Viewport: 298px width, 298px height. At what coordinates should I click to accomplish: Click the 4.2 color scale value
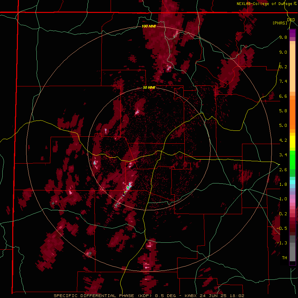click(283, 140)
